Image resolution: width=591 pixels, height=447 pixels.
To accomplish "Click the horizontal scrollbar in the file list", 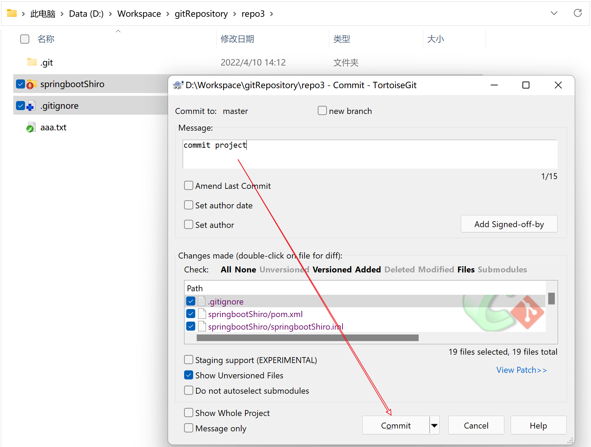I will pos(307,338).
